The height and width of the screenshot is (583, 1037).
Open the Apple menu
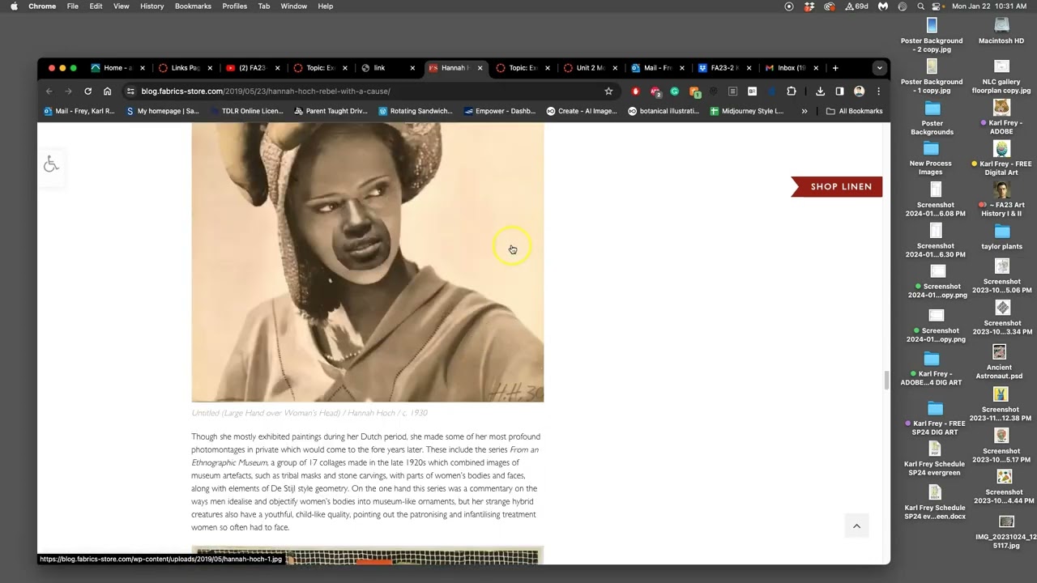click(13, 6)
